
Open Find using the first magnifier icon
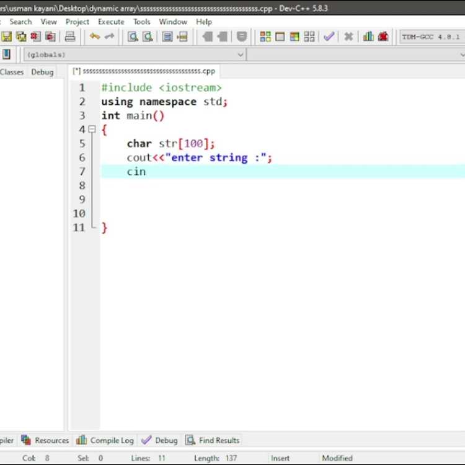point(133,37)
